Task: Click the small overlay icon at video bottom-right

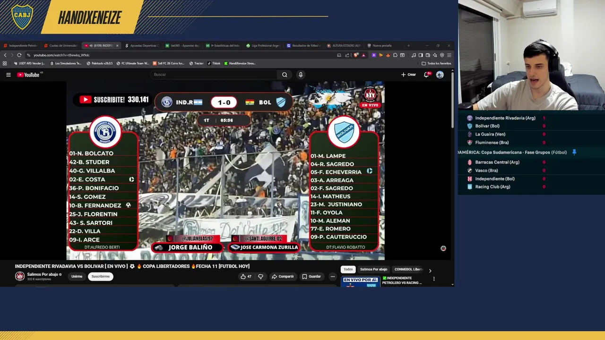Action: pyautogui.click(x=443, y=248)
